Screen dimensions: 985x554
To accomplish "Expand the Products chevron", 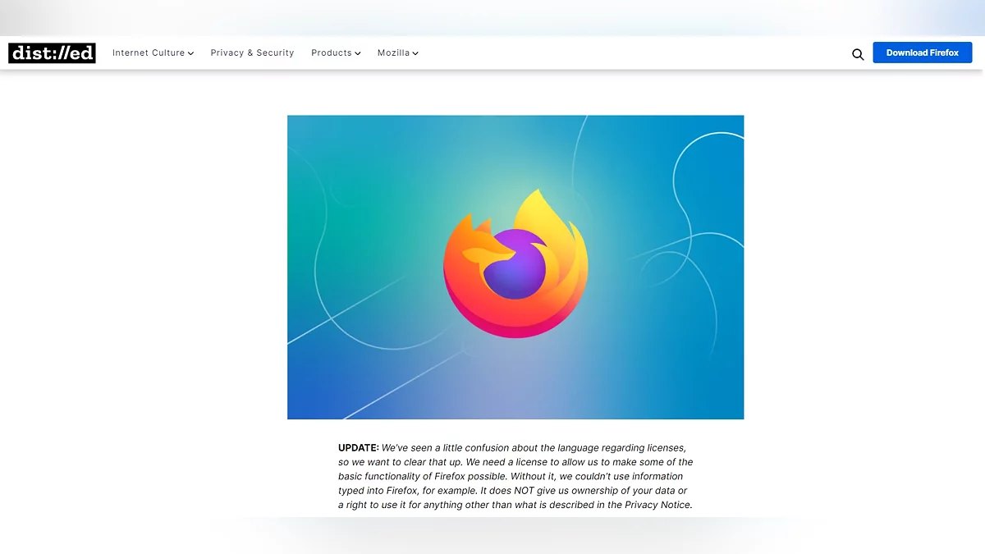I will tap(358, 53).
